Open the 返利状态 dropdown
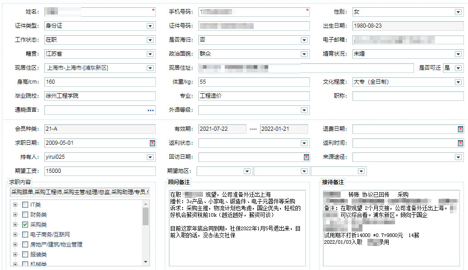The width and height of the screenshot is (468, 270). [x=304, y=143]
